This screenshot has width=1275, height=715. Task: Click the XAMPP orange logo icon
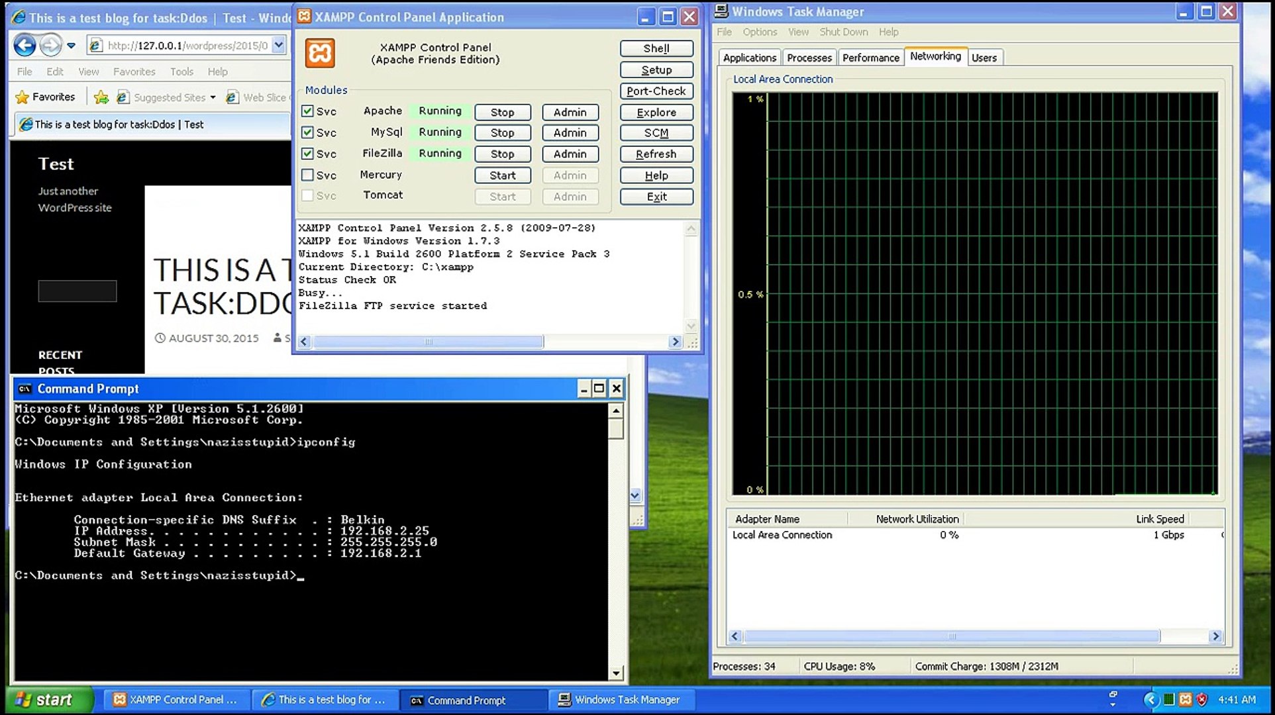[320, 54]
